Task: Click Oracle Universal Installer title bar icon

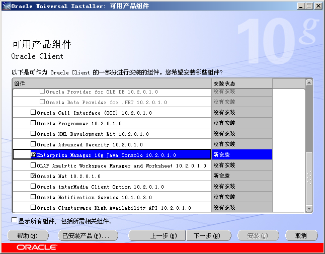Action: point(6,6)
